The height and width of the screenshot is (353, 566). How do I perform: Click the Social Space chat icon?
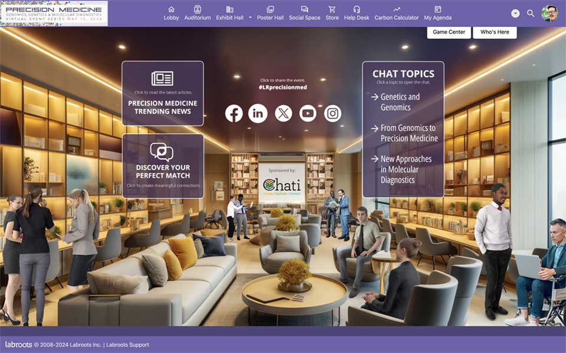point(305,9)
